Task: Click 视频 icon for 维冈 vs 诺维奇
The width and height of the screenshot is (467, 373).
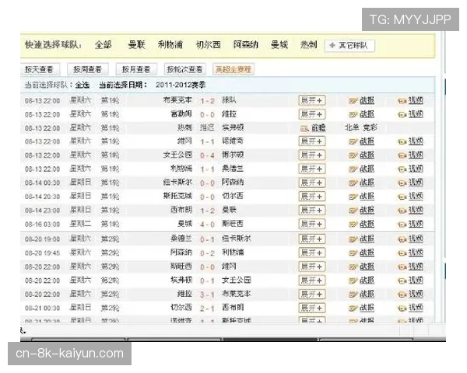Action: pos(402,142)
